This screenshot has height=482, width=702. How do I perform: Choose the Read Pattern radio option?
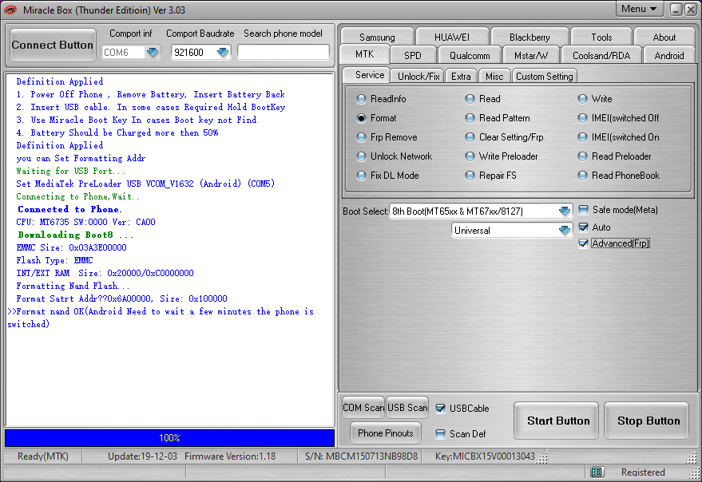pos(470,118)
